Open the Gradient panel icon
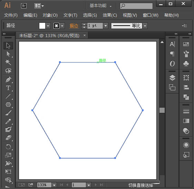The height and width of the screenshot is (189, 194). (186, 121)
